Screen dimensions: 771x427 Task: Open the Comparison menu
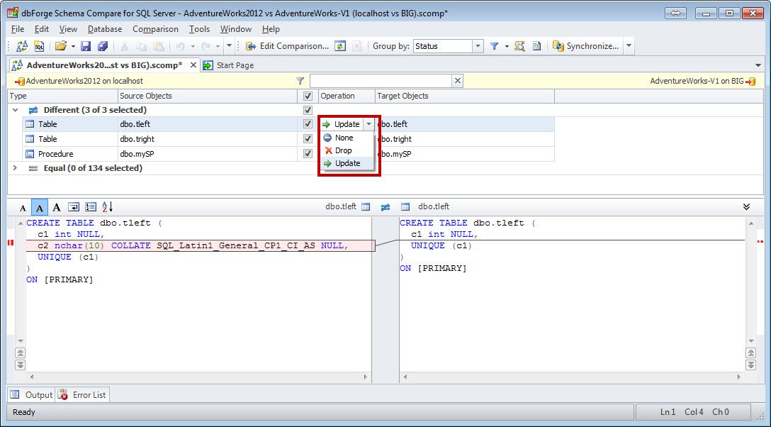[155, 29]
